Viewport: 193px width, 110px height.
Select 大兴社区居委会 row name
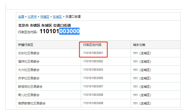29,70
